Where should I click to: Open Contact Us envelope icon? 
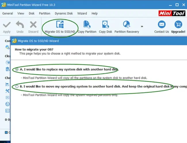pos(162,25)
